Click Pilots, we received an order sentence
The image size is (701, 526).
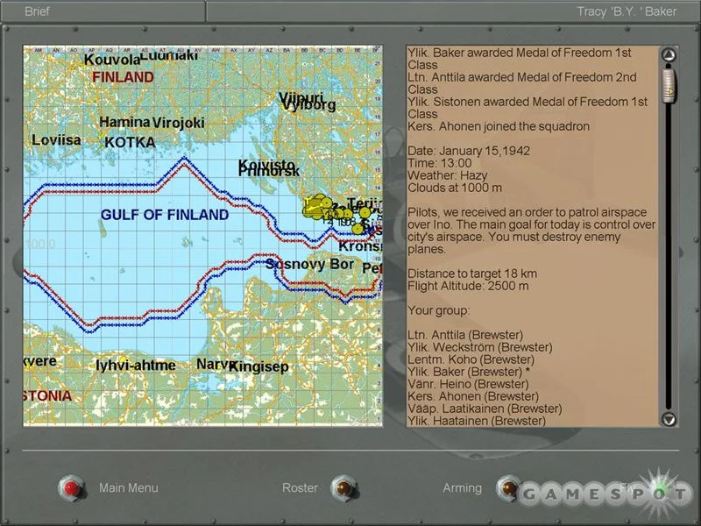[532, 231]
